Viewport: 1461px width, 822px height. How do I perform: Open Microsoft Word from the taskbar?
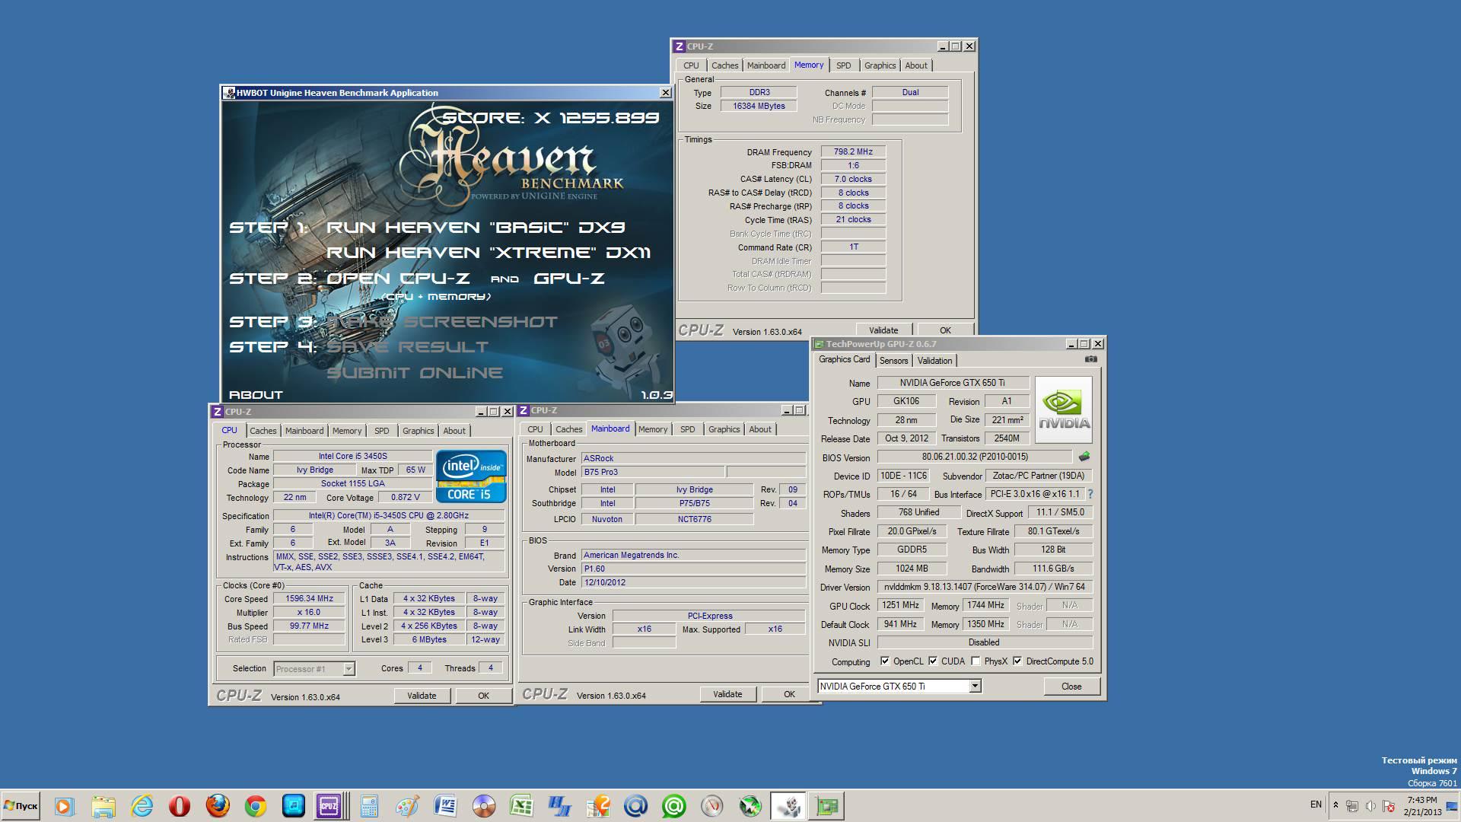(445, 806)
